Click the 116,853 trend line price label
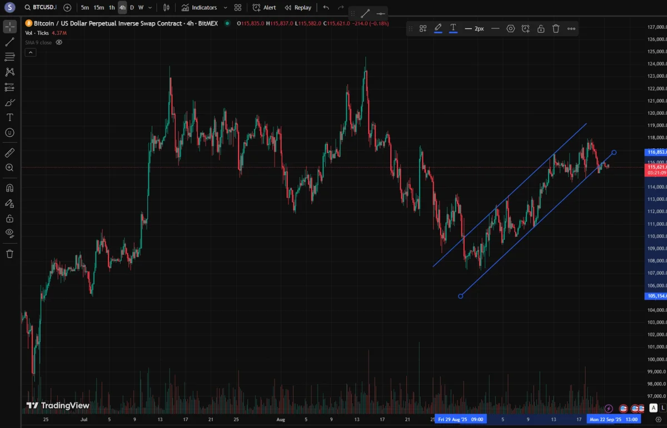 655,152
